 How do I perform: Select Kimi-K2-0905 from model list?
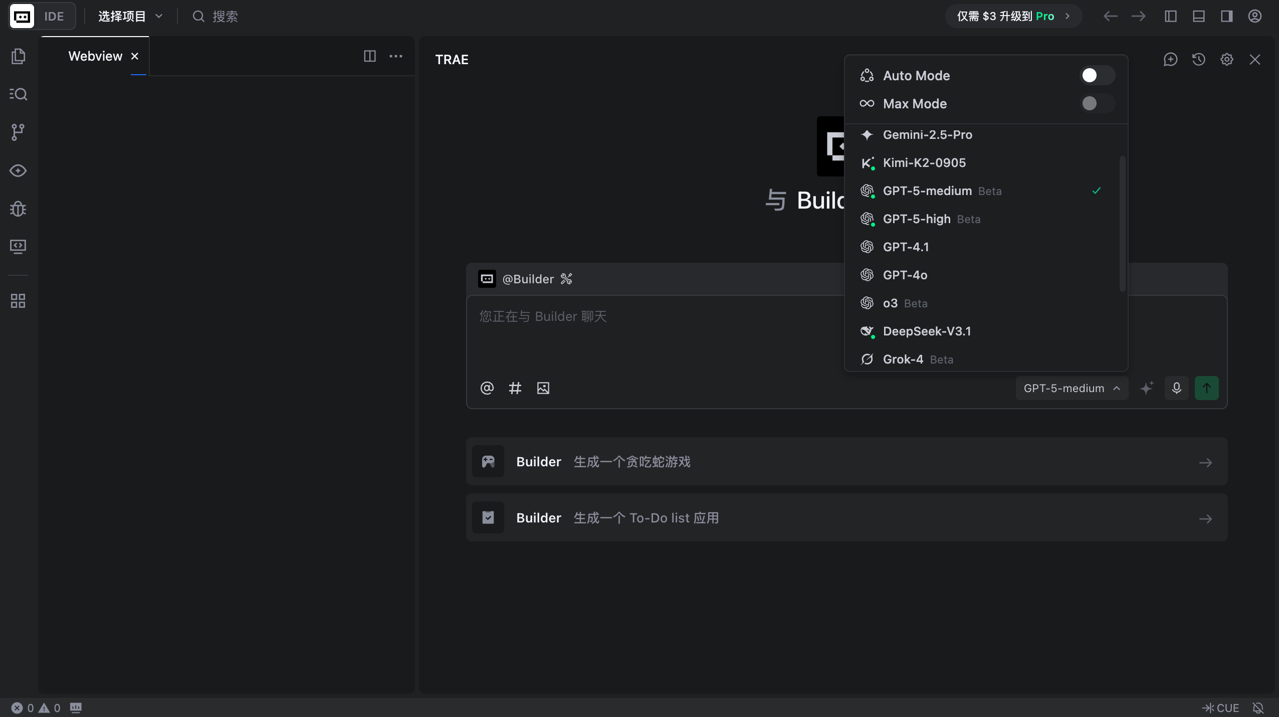[x=924, y=163]
